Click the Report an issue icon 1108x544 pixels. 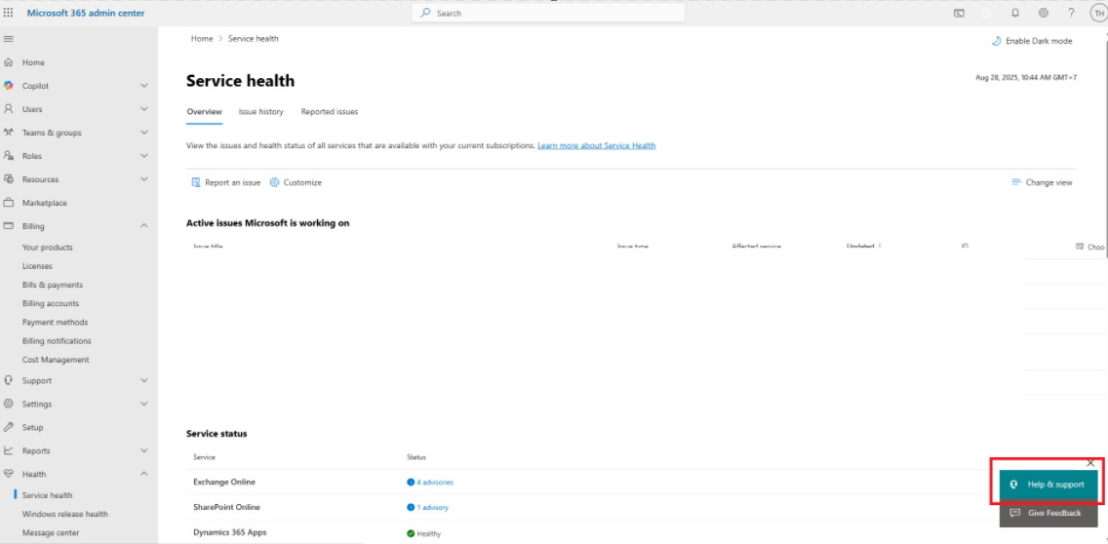[x=196, y=182]
